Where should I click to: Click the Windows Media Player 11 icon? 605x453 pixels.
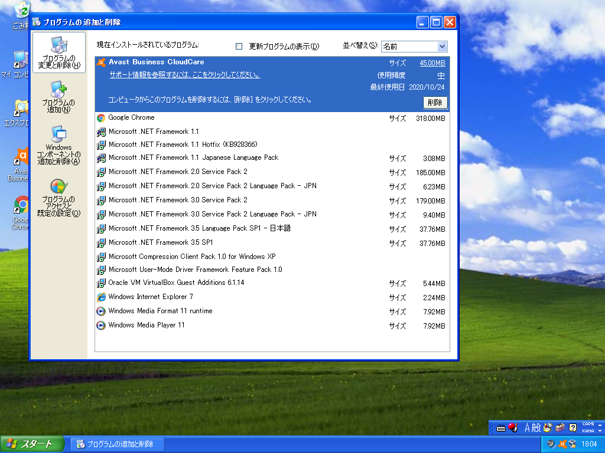pyautogui.click(x=101, y=326)
